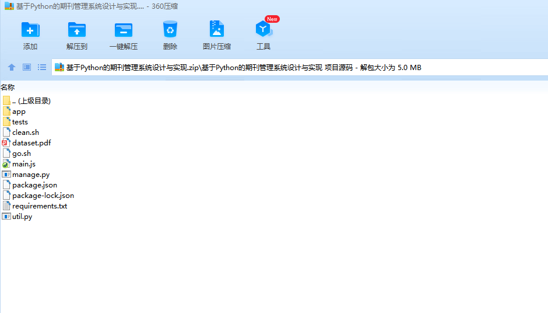This screenshot has width=548, height=313.
Task: Click the 删除 label text
Action: pos(170,46)
